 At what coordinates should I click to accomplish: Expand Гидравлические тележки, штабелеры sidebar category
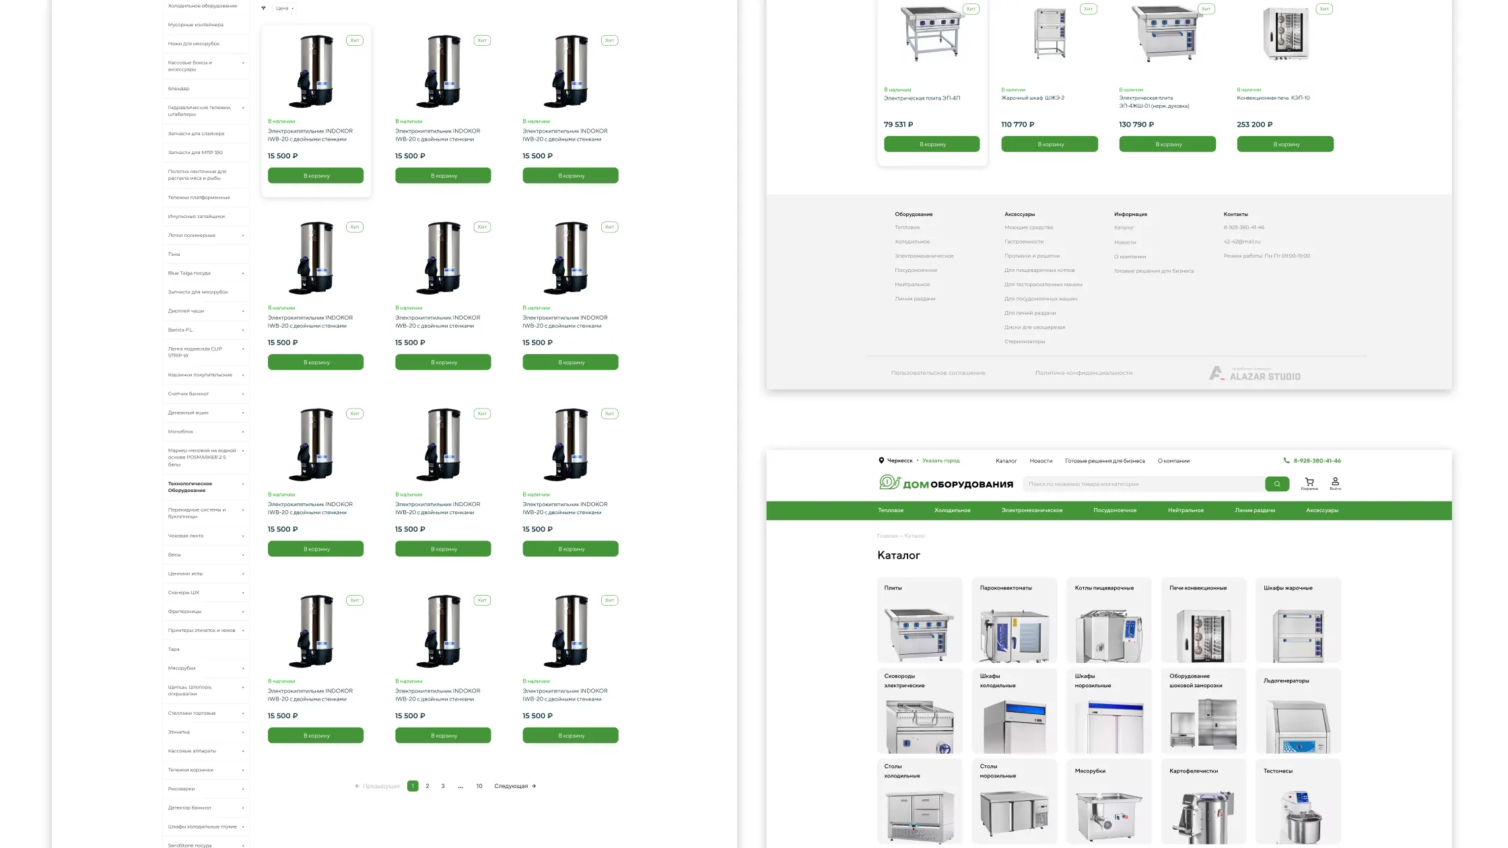(x=243, y=108)
